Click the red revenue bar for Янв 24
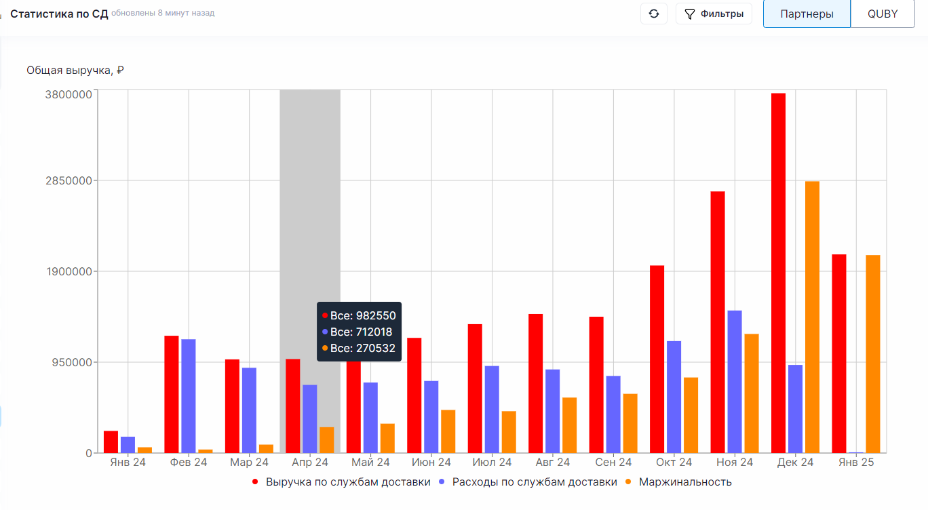The image size is (928, 510). pyautogui.click(x=111, y=442)
